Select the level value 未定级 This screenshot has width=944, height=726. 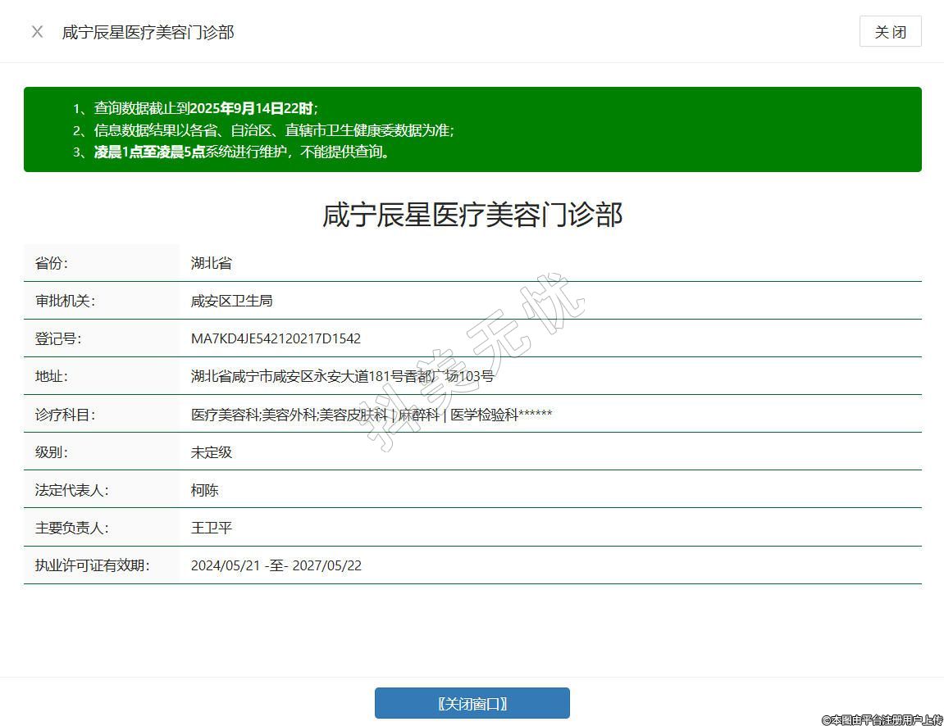[212, 452]
